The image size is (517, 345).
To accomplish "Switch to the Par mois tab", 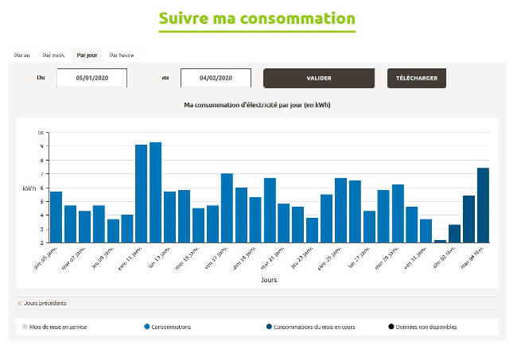I will click(x=53, y=56).
